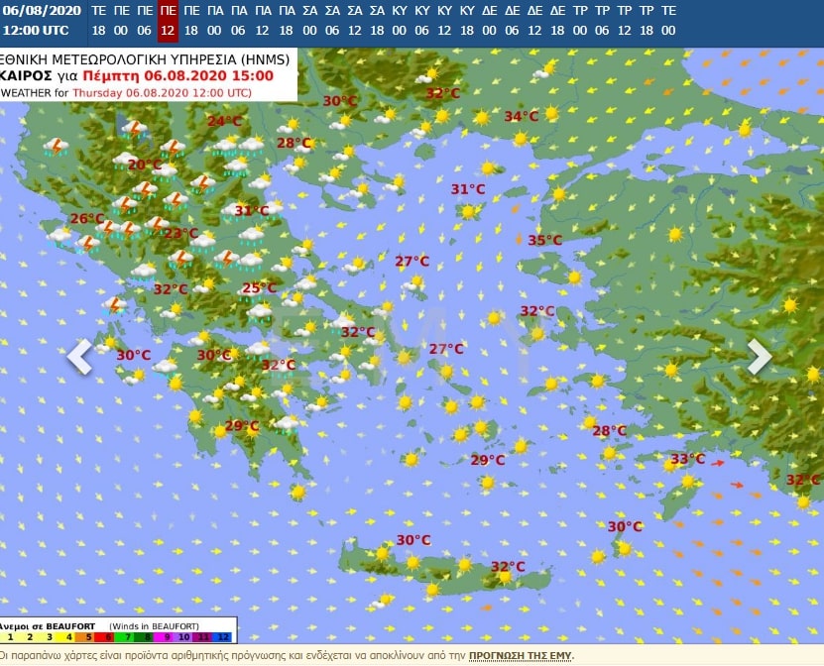Click the sun icon below the 33°C label
The image size is (824, 666).
pos(688,481)
